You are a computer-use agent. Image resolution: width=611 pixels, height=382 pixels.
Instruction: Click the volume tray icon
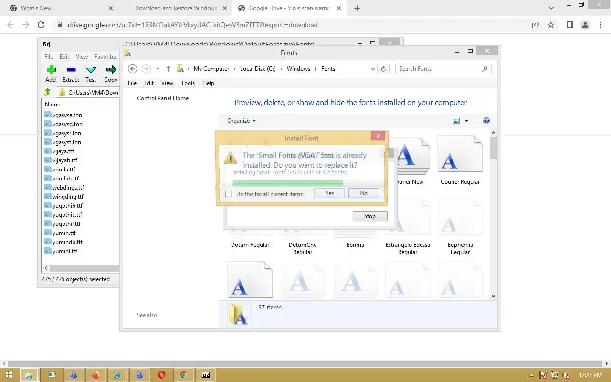coord(567,376)
